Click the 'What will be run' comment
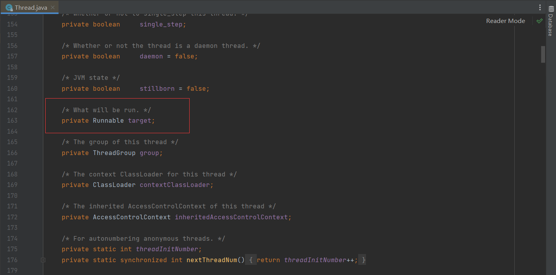 106,110
